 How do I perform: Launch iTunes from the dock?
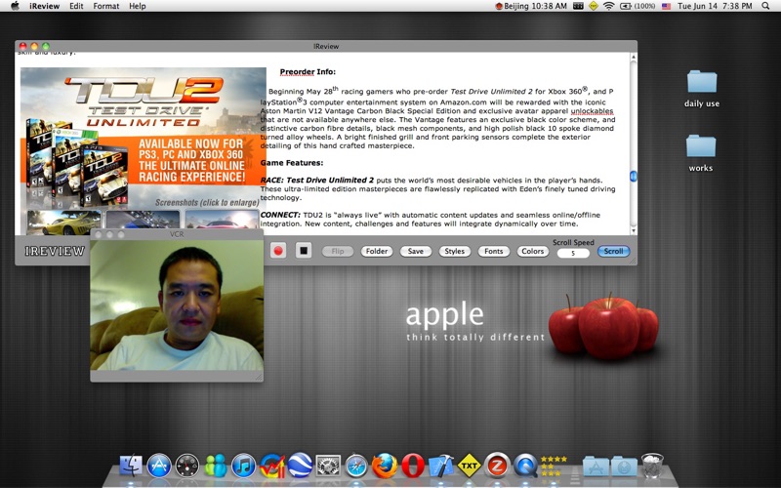click(243, 466)
